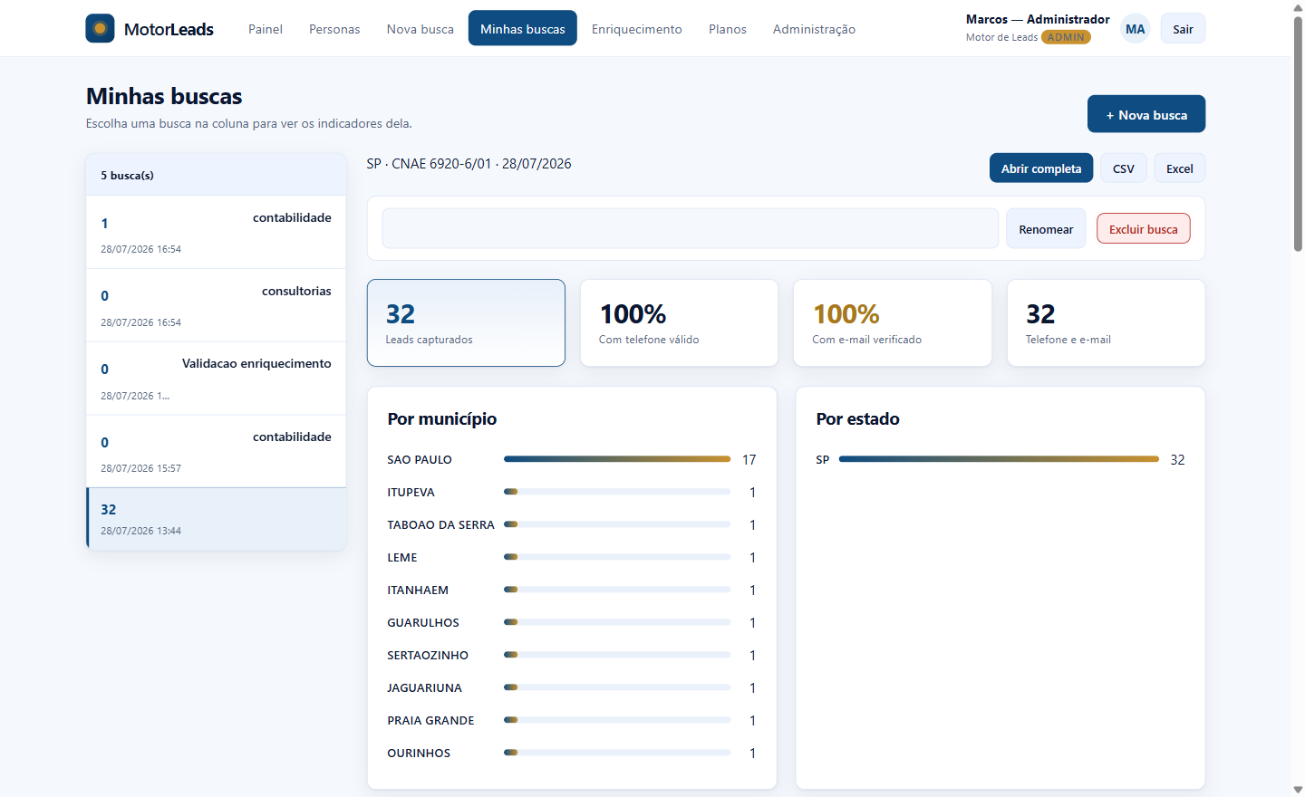The image size is (1305, 797).
Task: Select contabilidade search dated 28/07/2026 15:57
Action: tap(216, 452)
